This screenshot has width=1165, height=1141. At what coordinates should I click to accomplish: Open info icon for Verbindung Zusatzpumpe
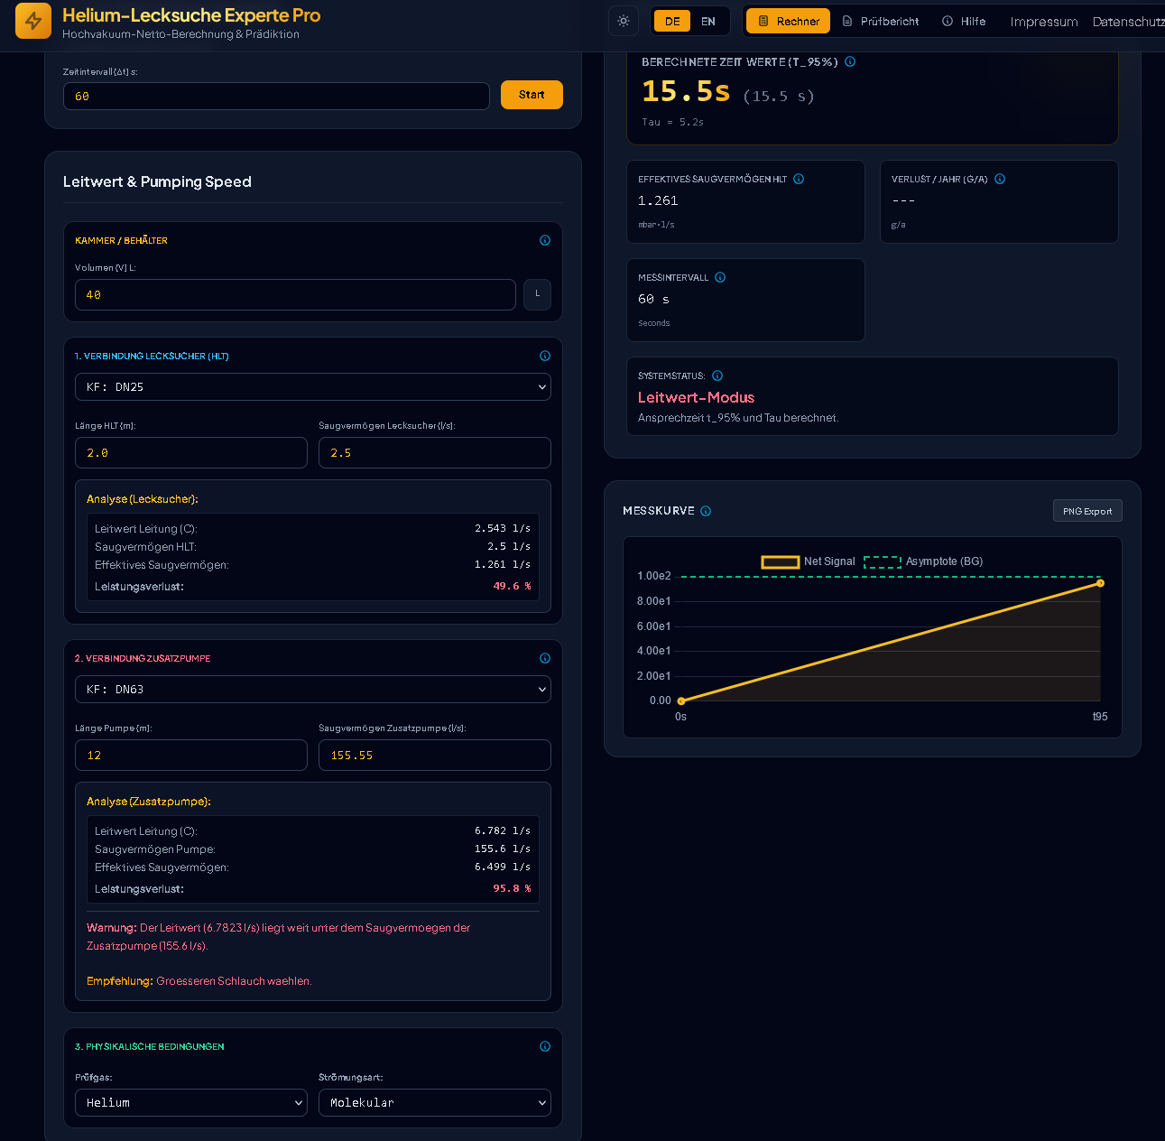545,658
